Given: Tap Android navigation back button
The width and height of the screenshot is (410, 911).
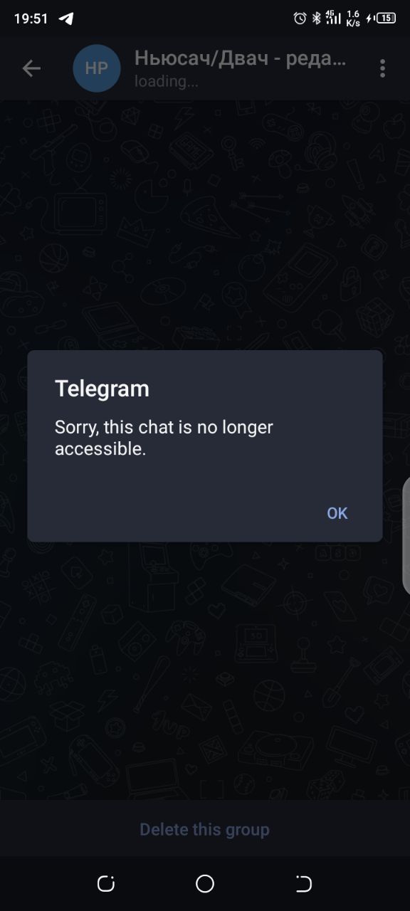Looking at the screenshot, I should coord(304,884).
